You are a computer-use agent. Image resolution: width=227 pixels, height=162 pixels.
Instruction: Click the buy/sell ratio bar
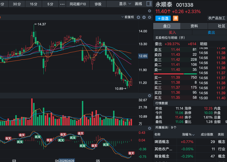pyautogui.click(x=175, y=74)
